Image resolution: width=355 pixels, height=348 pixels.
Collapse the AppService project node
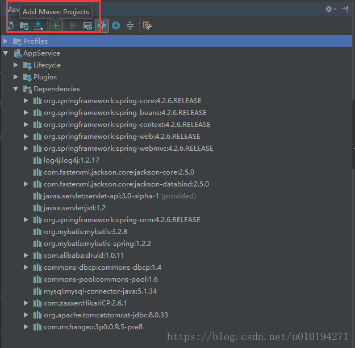coord(6,53)
